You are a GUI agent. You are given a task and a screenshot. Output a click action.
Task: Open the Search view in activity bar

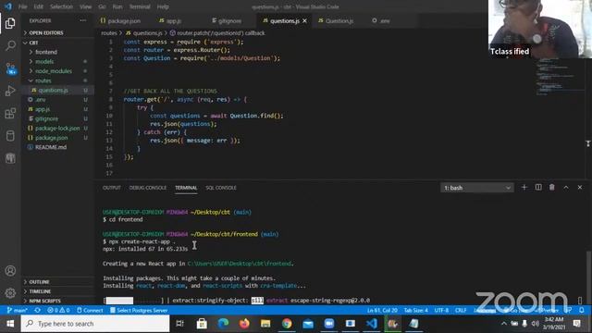click(x=10, y=45)
